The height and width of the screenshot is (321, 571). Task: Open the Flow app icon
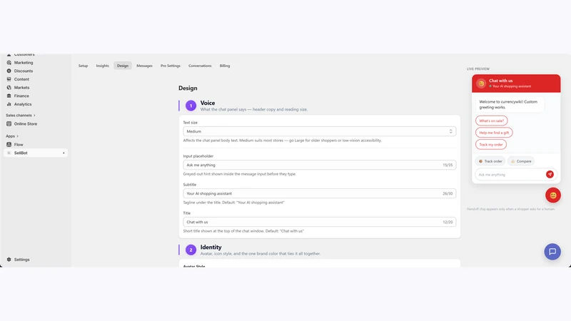(x=9, y=145)
